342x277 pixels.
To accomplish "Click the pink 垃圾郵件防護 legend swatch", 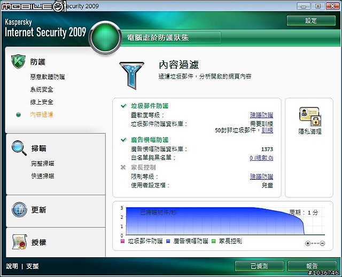I will 122,241.
